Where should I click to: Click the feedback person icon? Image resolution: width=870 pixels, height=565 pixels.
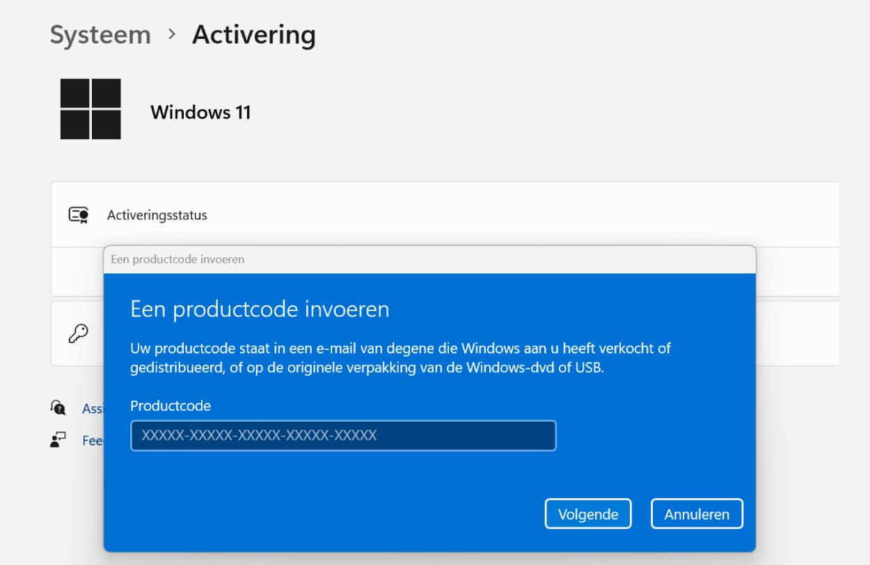click(x=58, y=440)
